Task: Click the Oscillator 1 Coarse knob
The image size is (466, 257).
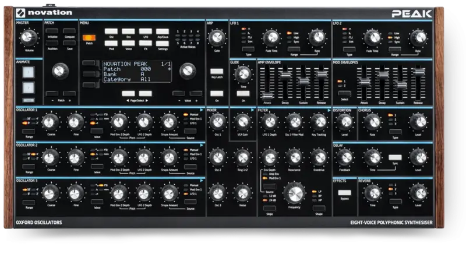Action: [51, 121]
